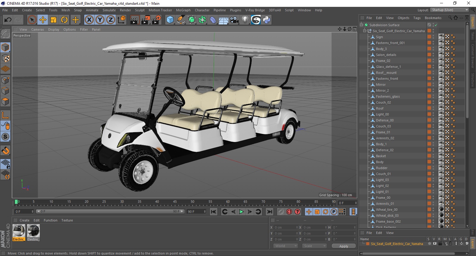Toggle X axis lock
476x256 pixels.
click(x=89, y=20)
